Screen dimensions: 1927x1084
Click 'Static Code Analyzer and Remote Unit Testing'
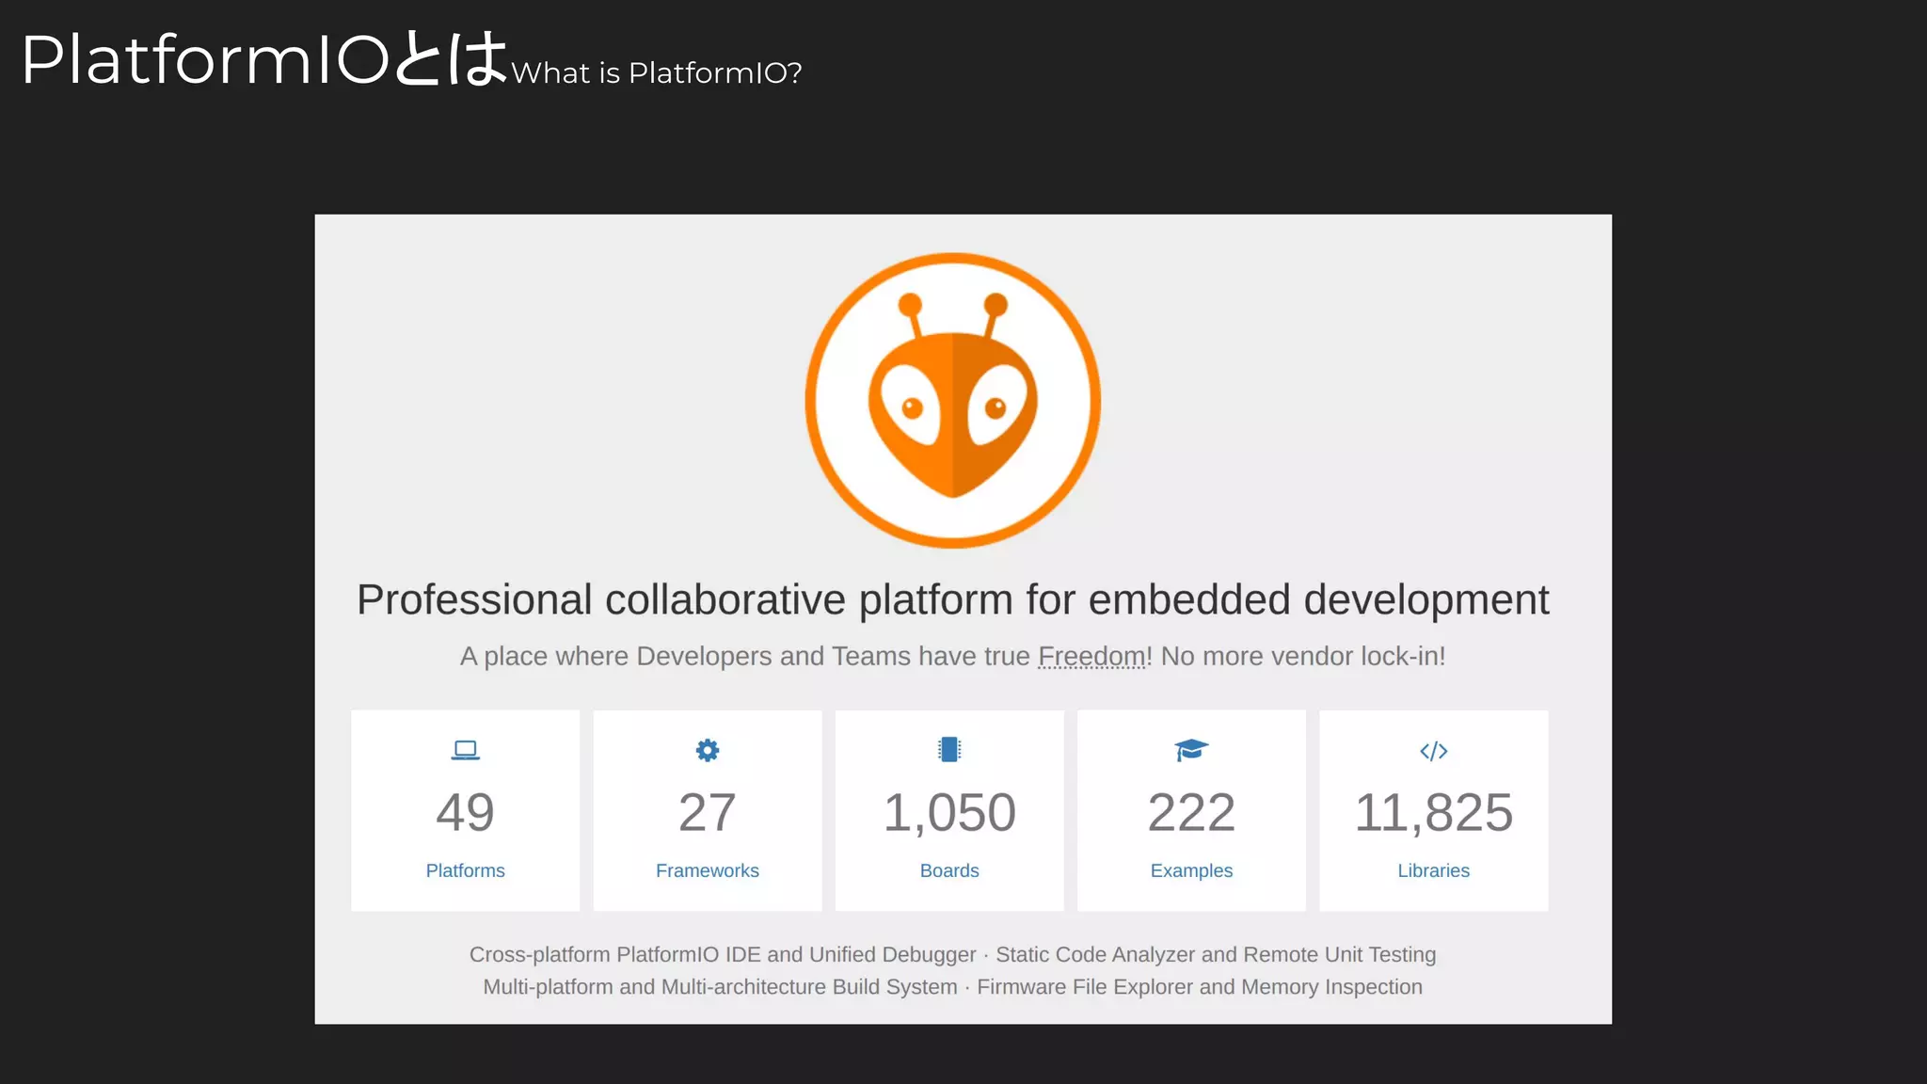[x=1216, y=954]
